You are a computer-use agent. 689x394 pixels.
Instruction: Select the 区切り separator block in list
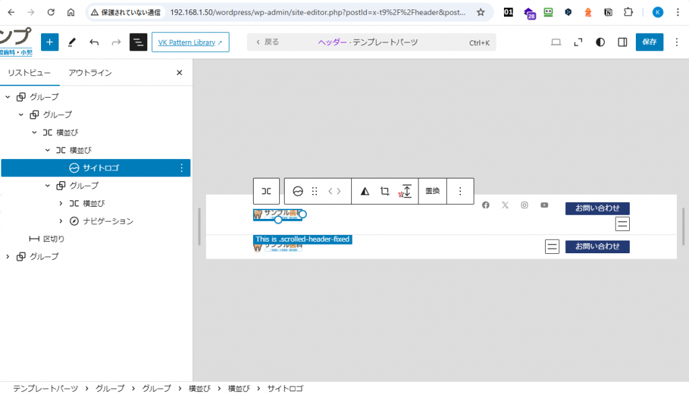tap(54, 238)
